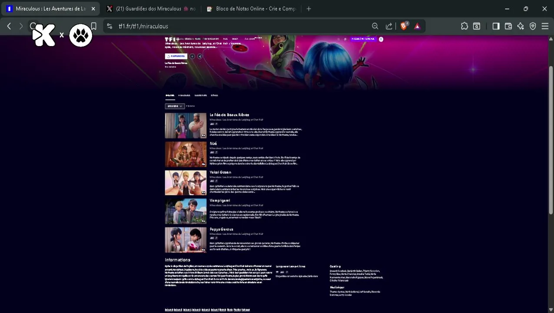Click the first Saison link in the footer
This screenshot has height=313, width=554.
pyautogui.click(x=169, y=310)
